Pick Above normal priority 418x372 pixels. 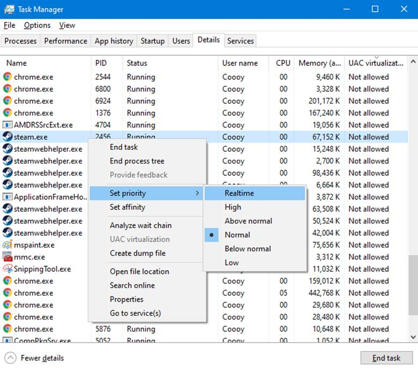[255, 221]
